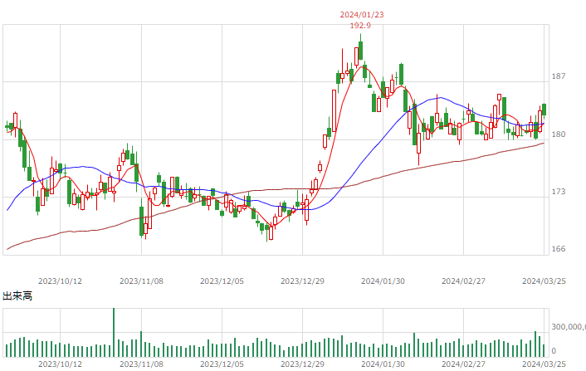This screenshot has width=586, height=371.
Task: Click the 192.9 high price label
Action: [x=360, y=26]
